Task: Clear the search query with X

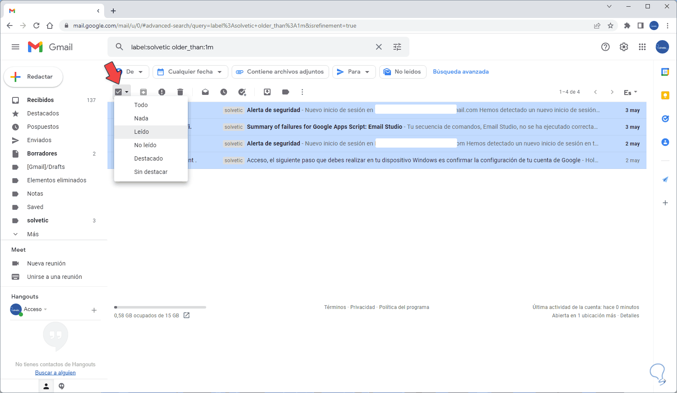Action: 379,47
